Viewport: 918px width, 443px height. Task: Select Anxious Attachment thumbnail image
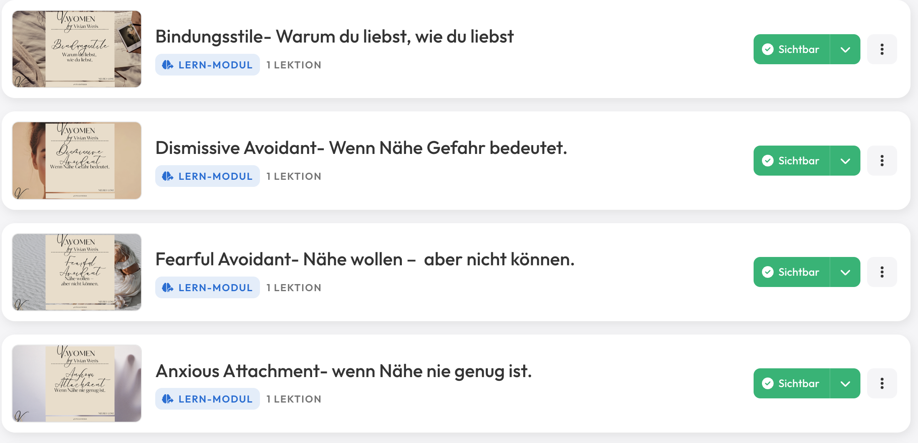[x=77, y=383]
